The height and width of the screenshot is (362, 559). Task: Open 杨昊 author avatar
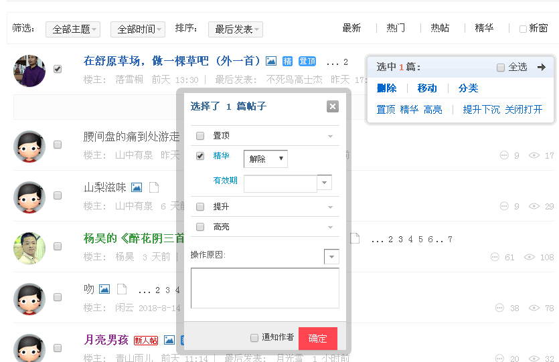29,248
